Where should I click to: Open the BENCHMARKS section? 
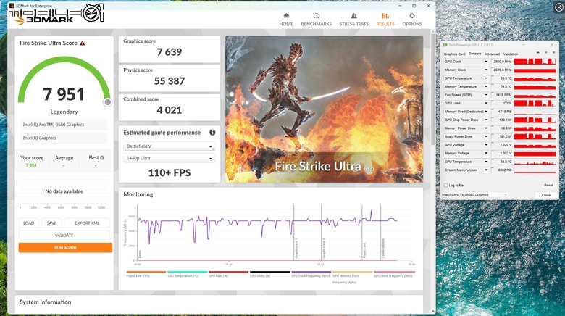317,20
